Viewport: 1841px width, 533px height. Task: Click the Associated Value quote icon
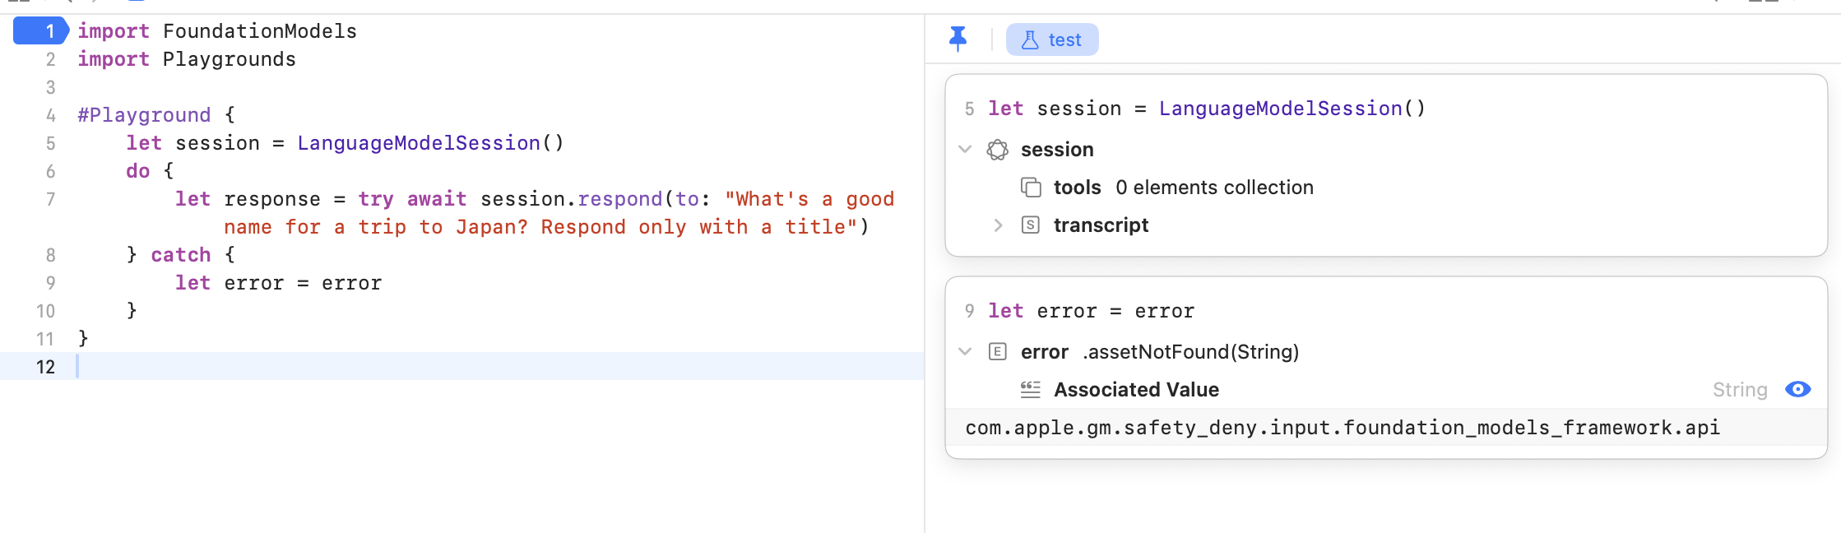pos(1031,390)
